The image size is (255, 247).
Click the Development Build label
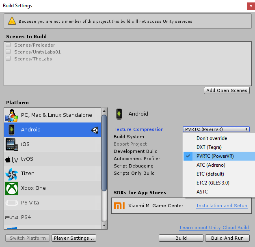point(136,151)
